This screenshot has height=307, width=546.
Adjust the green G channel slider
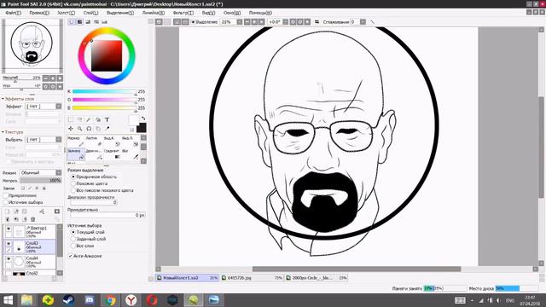pyautogui.click(x=104, y=100)
